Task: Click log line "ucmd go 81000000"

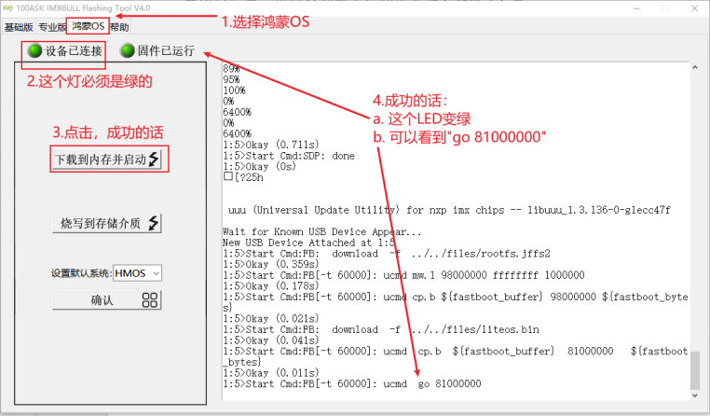Action: click(x=352, y=384)
